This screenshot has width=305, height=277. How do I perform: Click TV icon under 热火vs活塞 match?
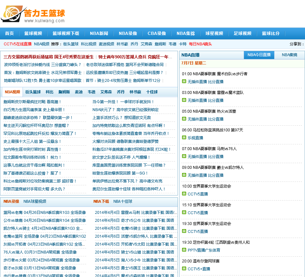coord(184,119)
